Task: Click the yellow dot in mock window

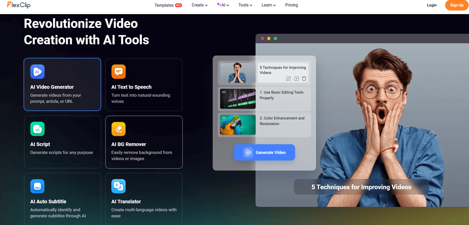Action: pyautogui.click(x=269, y=38)
